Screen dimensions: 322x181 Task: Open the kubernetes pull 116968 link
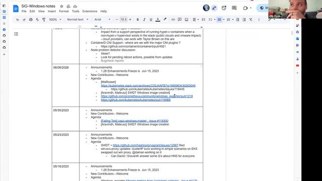click(x=135, y=100)
